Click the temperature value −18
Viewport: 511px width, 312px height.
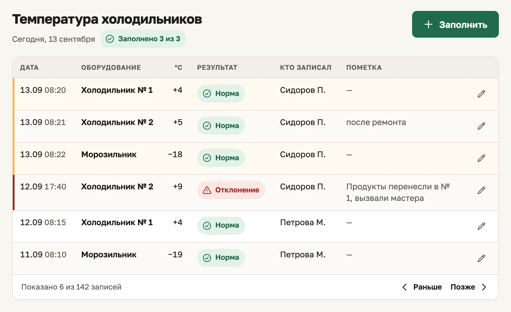pos(175,154)
